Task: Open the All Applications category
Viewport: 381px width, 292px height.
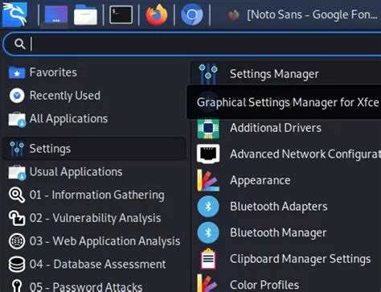Action: [x=95, y=119]
